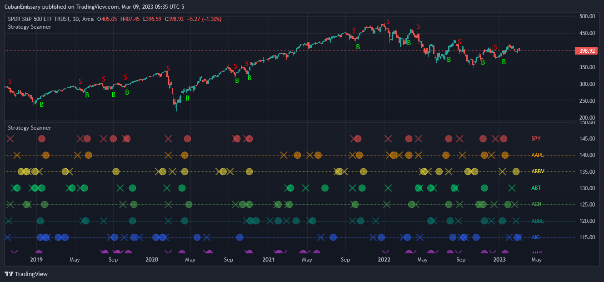Click the 2023 label on time axis
Viewport: 604px width, 282px height.
[499, 260]
